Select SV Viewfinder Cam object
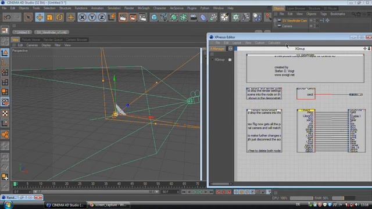This screenshot has height=209, width=372. pos(295,21)
